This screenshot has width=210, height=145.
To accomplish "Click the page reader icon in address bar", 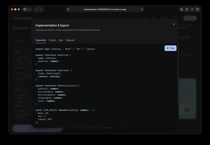I will pos(68,9).
